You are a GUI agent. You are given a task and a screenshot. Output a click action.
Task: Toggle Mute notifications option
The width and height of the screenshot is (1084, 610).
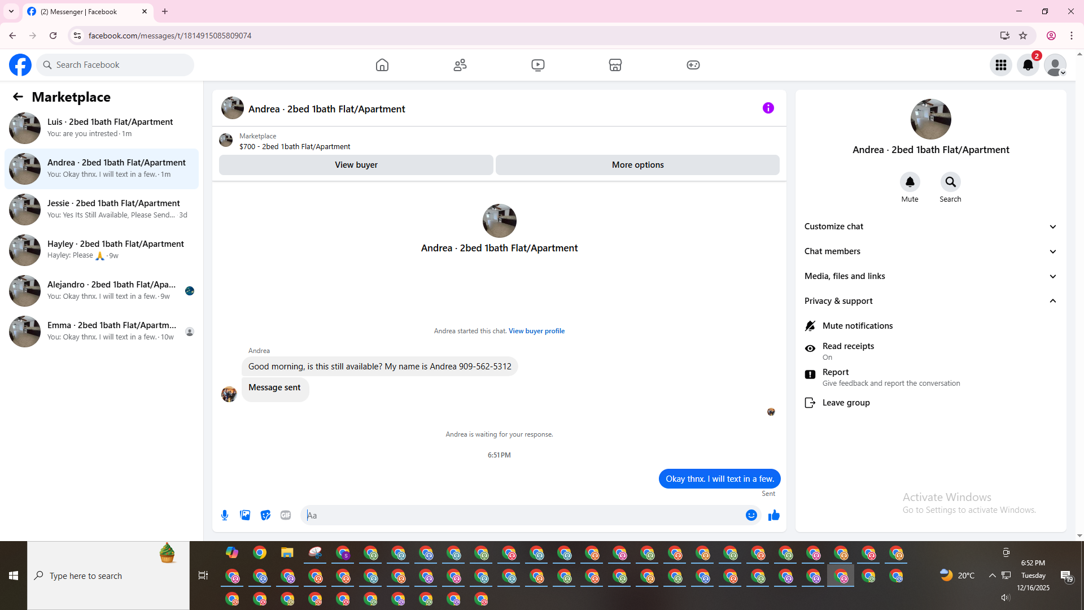(931, 326)
